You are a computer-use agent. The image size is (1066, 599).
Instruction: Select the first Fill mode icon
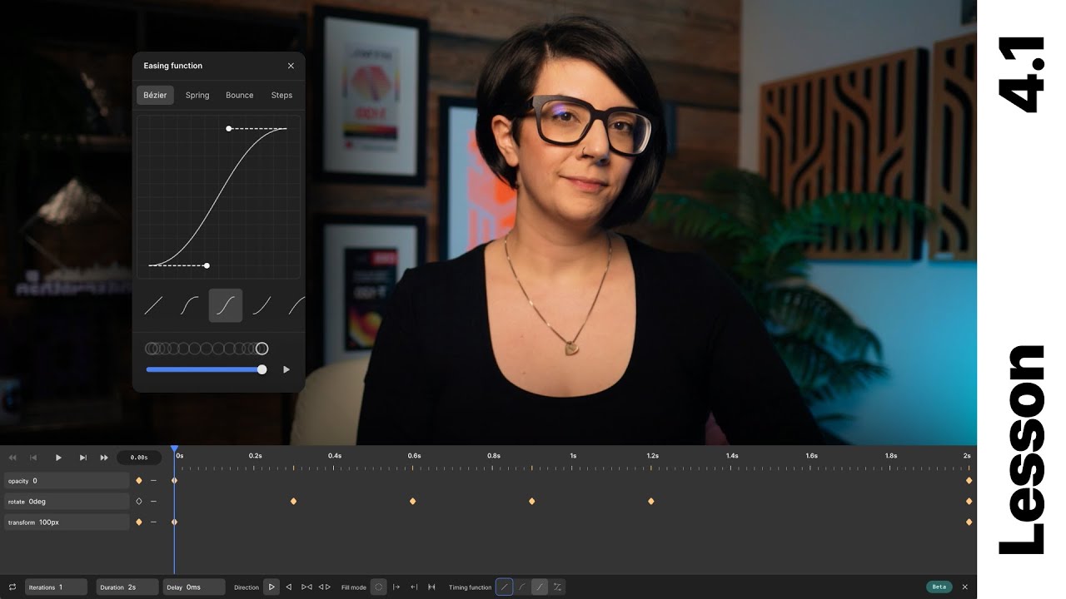click(x=378, y=587)
